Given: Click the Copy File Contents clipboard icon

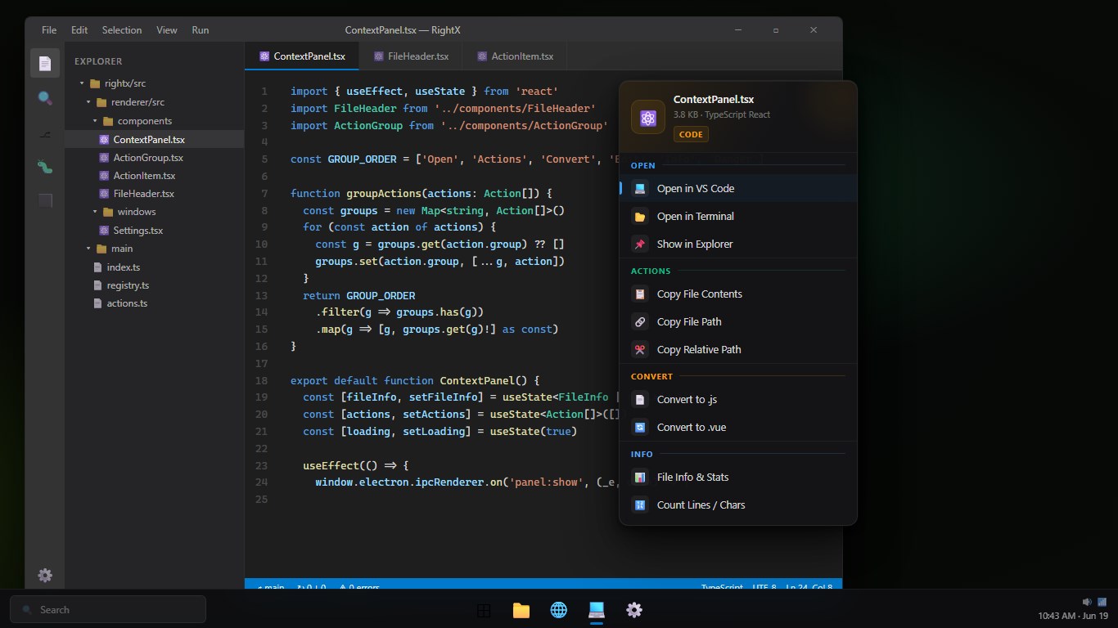Looking at the screenshot, I should click(x=640, y=294).
